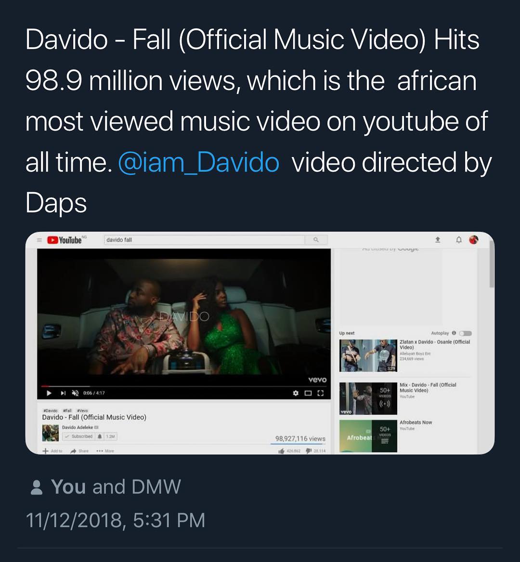Unmute the video volume icon

75,393
